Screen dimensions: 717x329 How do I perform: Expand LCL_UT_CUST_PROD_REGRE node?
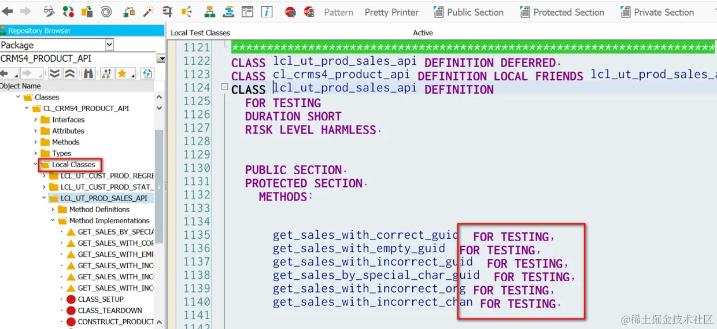[45, 176]
